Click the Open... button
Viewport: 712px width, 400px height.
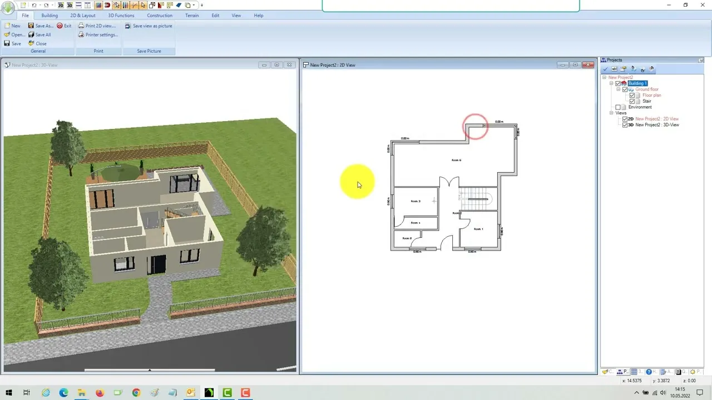14,35
